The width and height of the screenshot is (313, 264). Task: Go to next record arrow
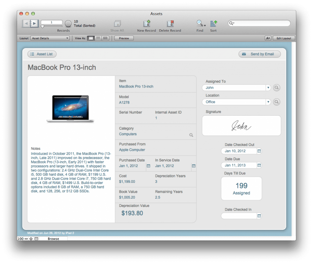(x=35, y=24)
